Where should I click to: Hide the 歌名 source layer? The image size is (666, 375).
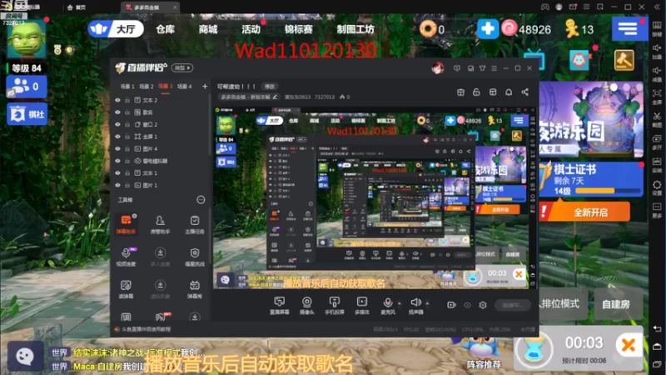[117, 112]
